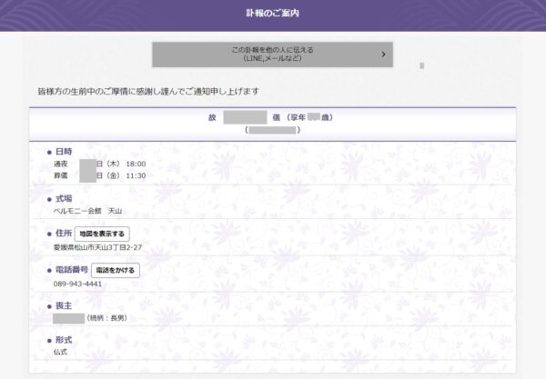This screenshot has width=546, height=379.
Task: Click the bullet icon beside 住所
Action: click(x=49, y=234)
